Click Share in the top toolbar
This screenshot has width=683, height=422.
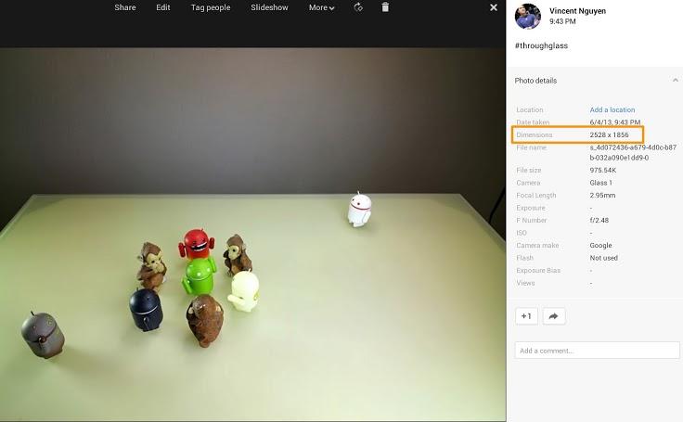125,7
